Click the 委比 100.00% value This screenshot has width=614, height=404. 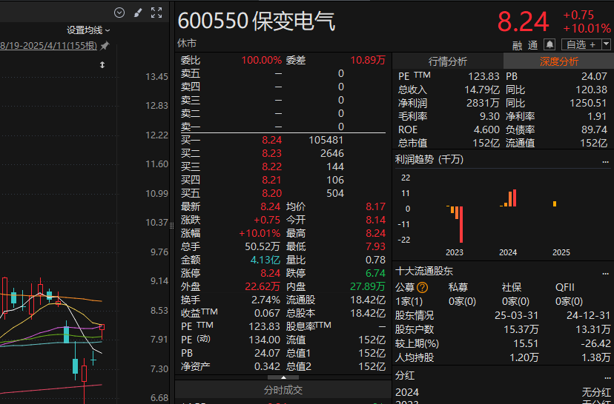(x=261, y=60)
